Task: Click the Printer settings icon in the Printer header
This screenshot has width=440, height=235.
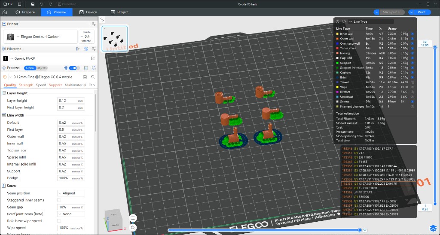Action: click(94, 24)
